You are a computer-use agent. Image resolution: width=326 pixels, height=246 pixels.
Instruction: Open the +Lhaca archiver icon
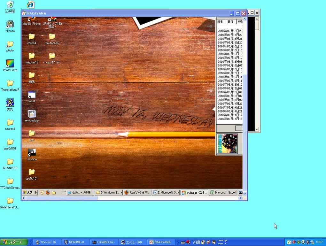10,24
